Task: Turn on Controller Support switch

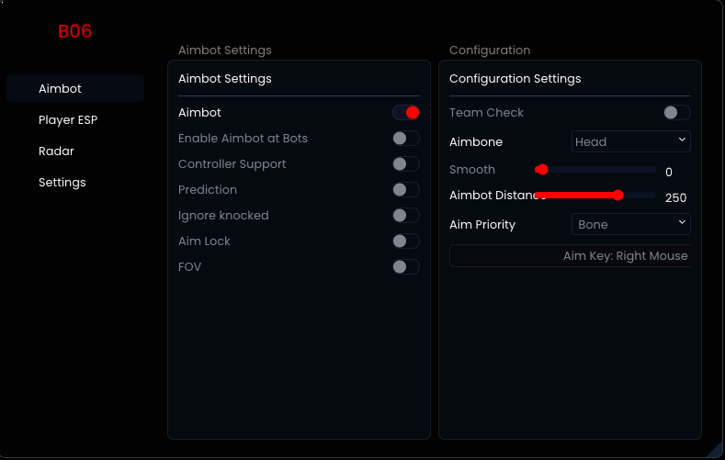Action: 406,164
